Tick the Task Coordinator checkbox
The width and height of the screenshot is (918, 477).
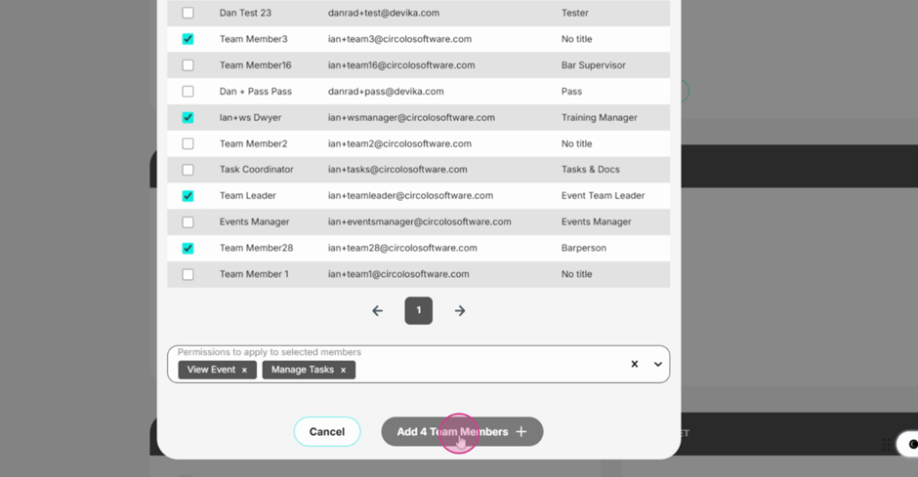point(188,170)
